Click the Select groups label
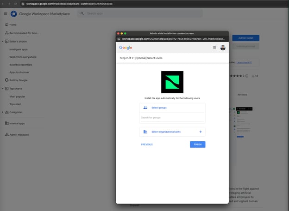 click(159, 108)
